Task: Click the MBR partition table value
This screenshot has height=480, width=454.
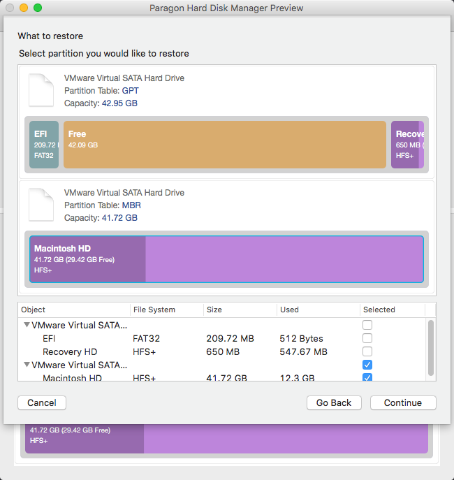Action: click(131, 205)
